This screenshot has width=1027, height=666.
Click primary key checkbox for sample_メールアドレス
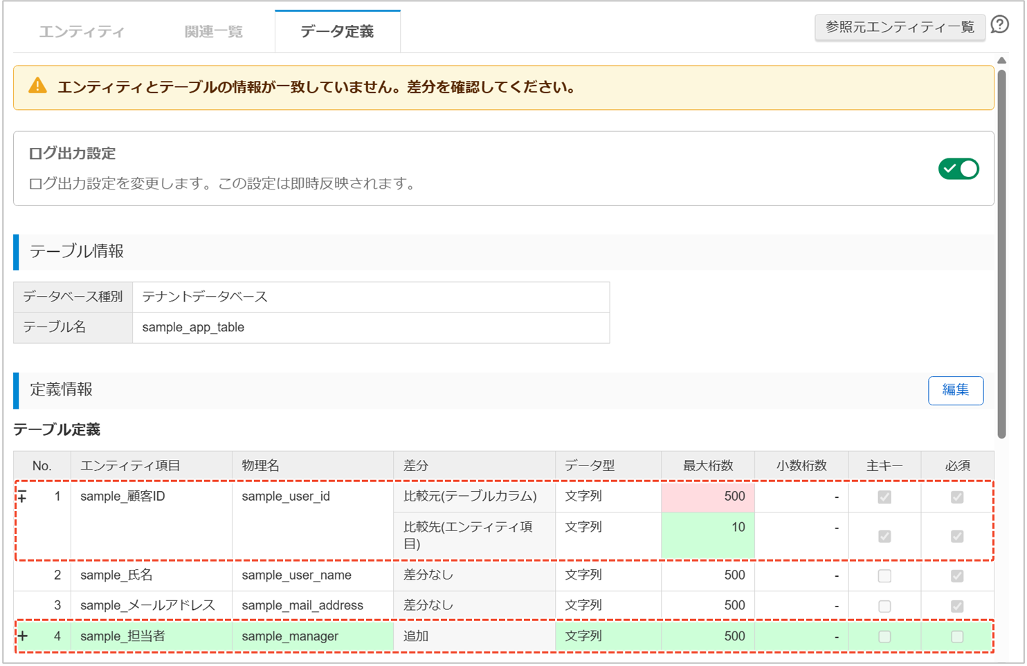pos(884,606)
